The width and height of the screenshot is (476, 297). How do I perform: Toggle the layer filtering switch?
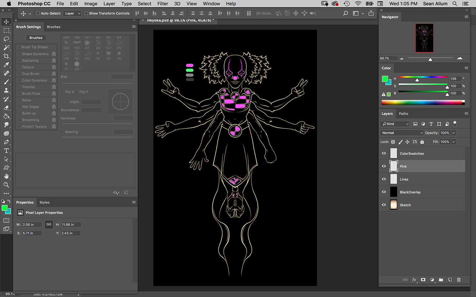coord(455,124)
